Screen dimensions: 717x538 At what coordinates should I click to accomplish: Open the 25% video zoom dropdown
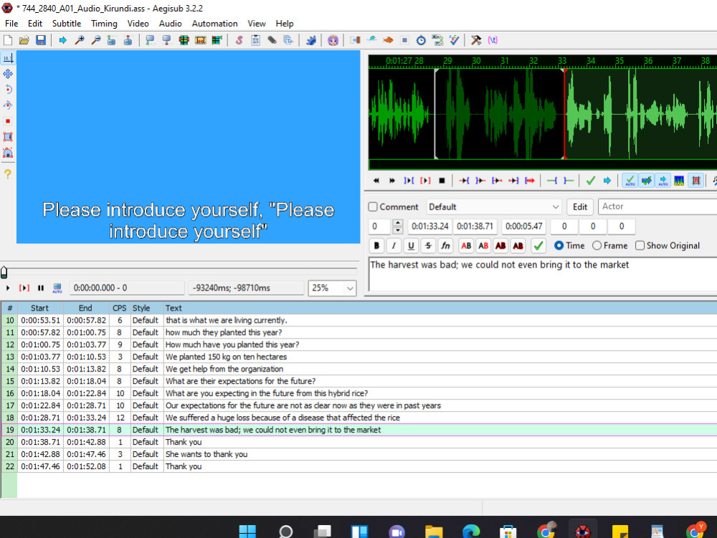(332, 288)
